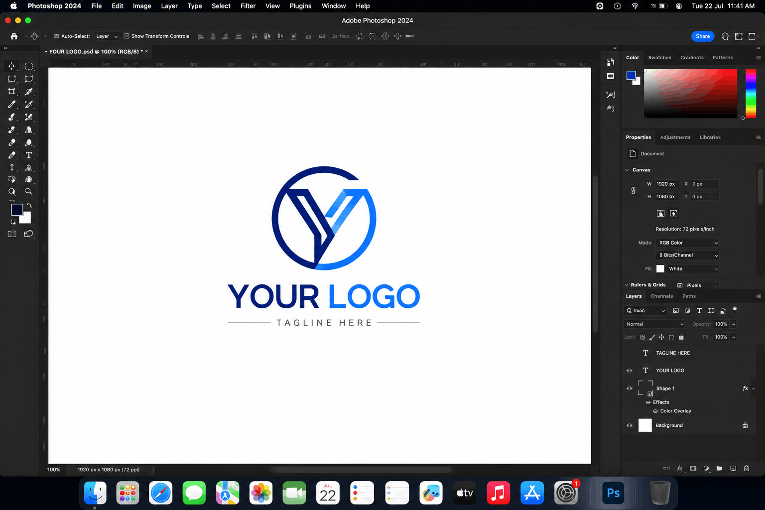Collapse the Rulers & Grids section
The width and height of the screenshot is (765, 510).
pyautogui.click(x=627, y=285)
